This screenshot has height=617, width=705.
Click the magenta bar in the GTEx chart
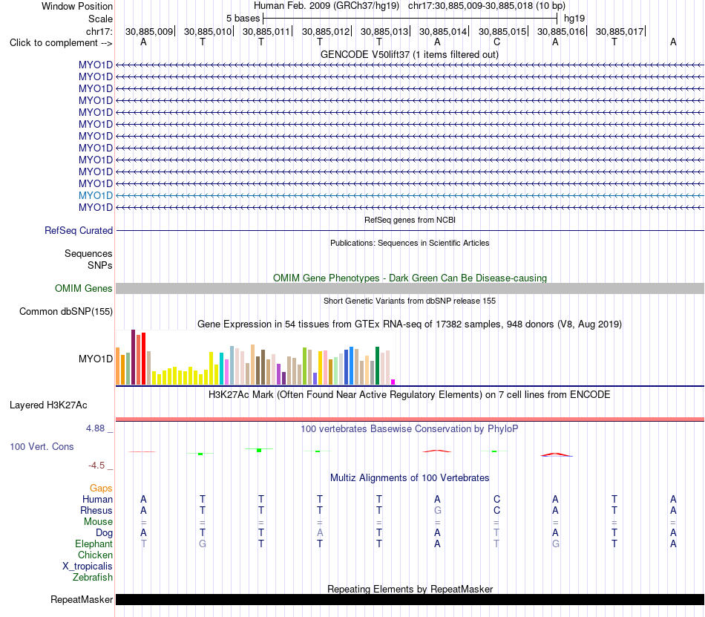point(393,382)
